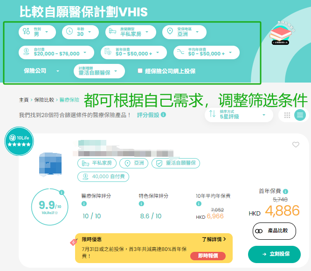
Task: Click info icon next to 首年保費 label
Action: pos(285,191)
